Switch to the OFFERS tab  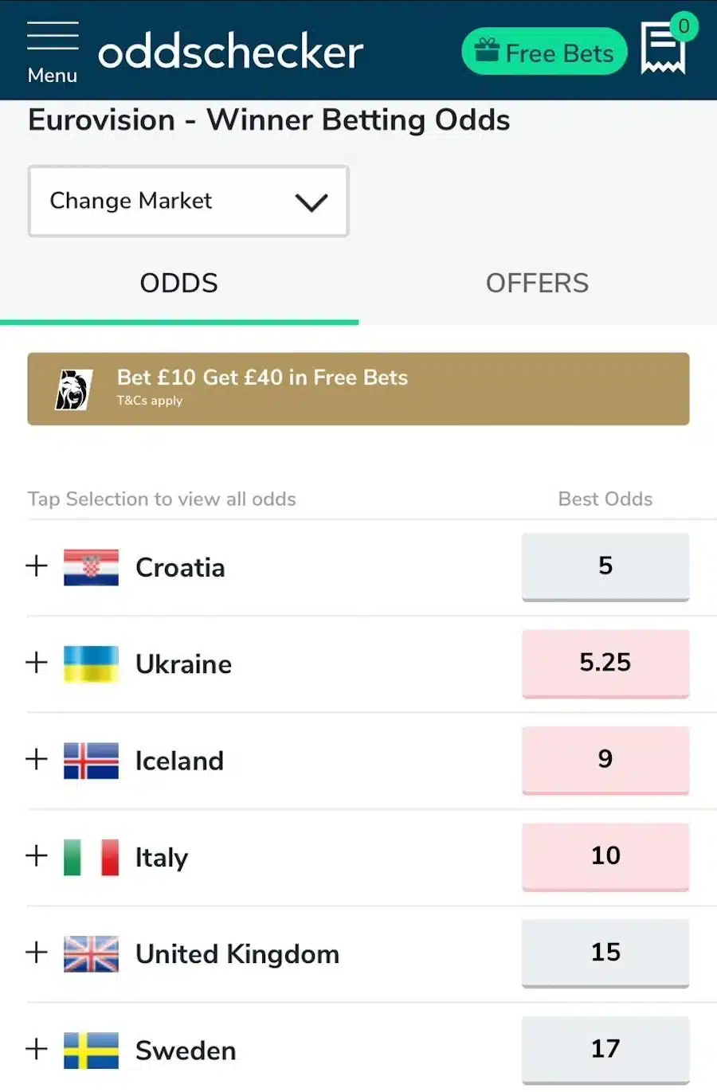537,284
